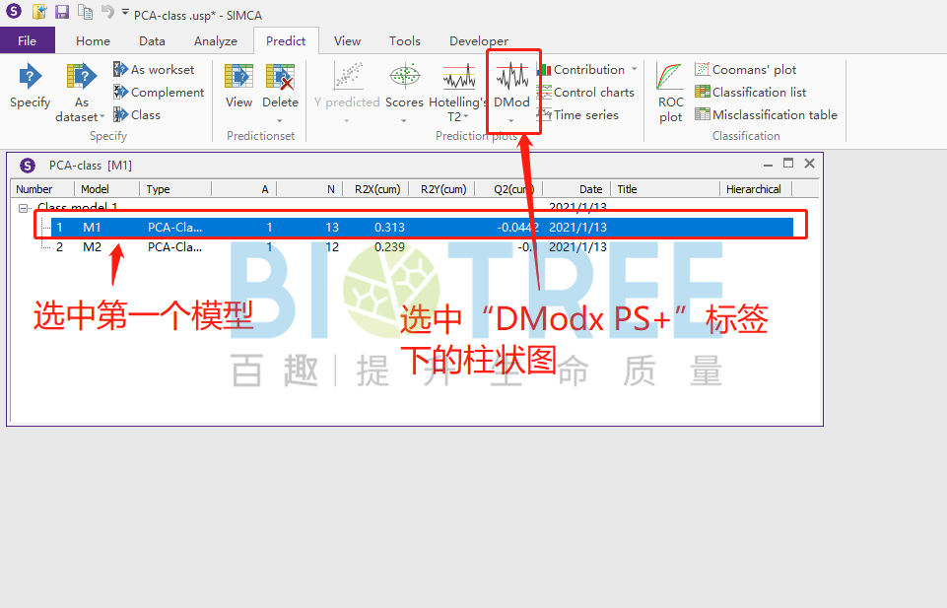Select the Specify icon in Predict ribbon
The image size is (947, 608).
point(29,89)
